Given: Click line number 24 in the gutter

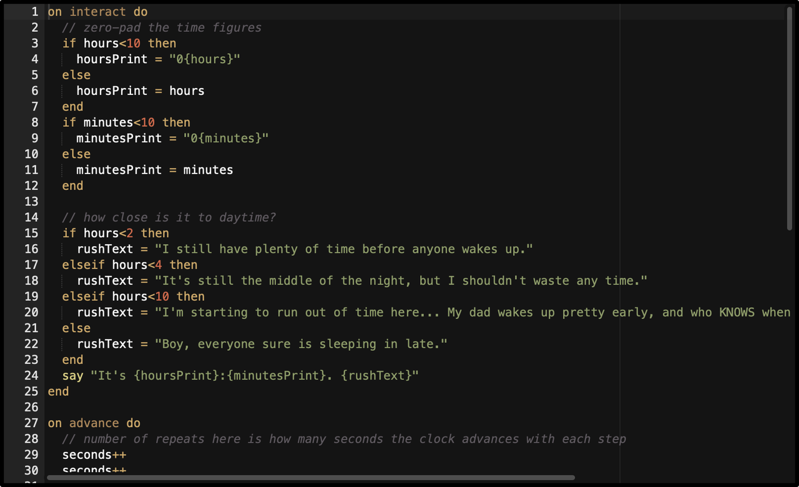Looking at the screenshot, I should coord(31,375).
